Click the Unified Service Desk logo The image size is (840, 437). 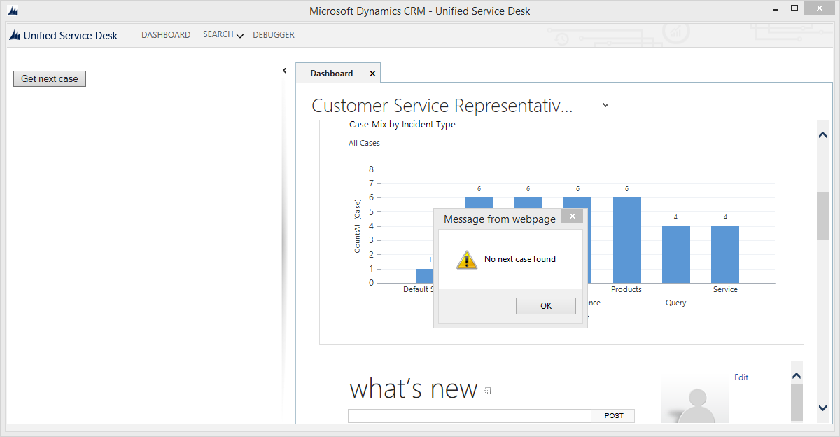(x=64, y=35)
